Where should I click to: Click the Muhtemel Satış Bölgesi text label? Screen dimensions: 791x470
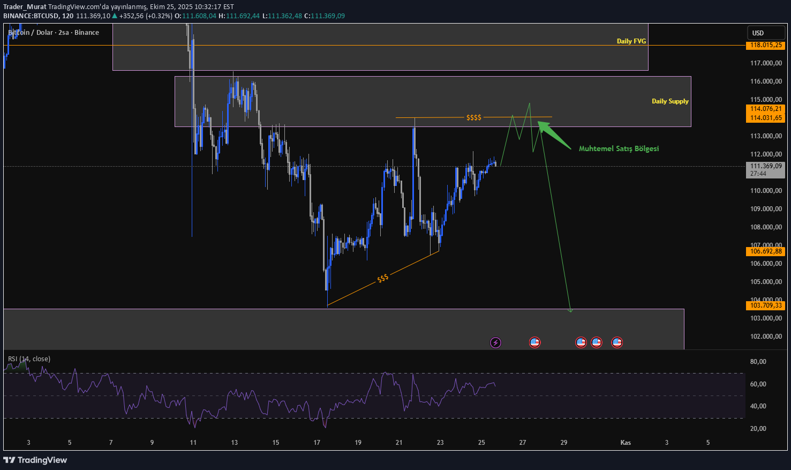click(x=619, y=148)
